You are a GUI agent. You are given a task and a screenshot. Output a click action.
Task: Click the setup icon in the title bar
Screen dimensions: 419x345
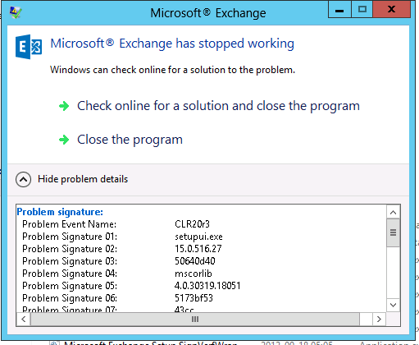click(x=16, y=12)
